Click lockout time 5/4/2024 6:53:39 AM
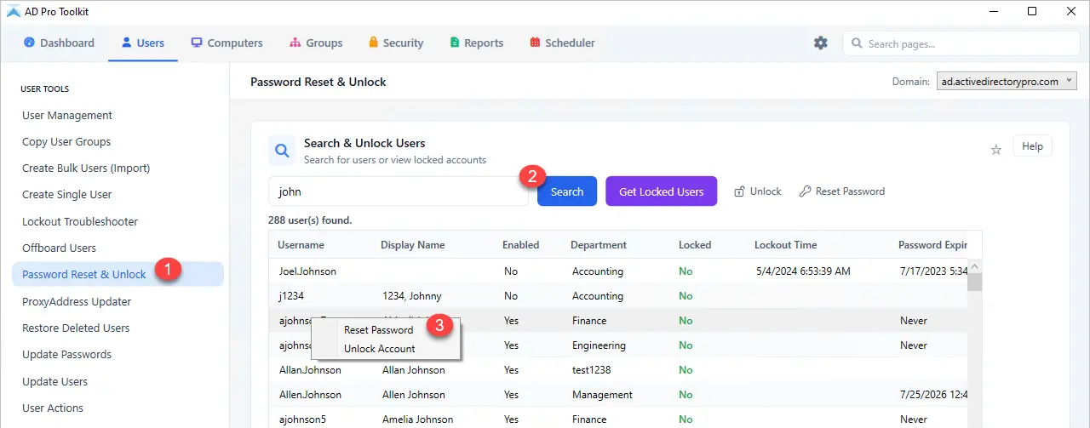1090x428 pixels. pos(803,271)
